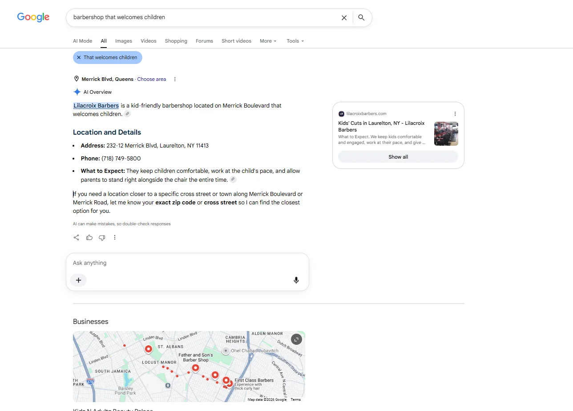This screenshot has width=573, height=411.
Task: Click the source link icon after "entire time."
Action: pyautogui.click(x=233, y=180)
